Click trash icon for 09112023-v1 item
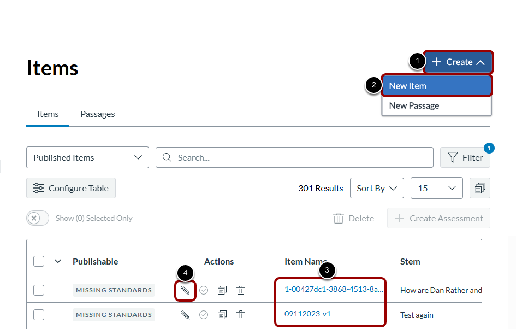Viewport: 516px width, 329px height. (x=241, y=315)
